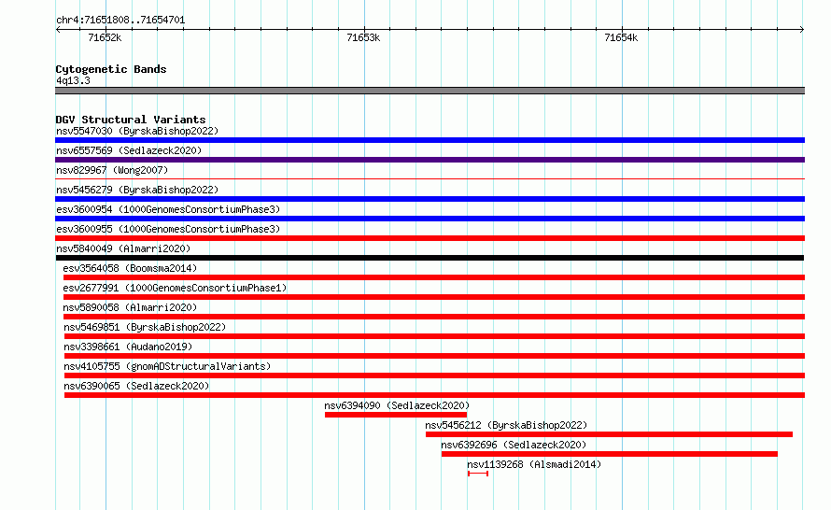
Task: Open esv3564058 (Boomsma2014) label
Action: [x=130, y=268]
